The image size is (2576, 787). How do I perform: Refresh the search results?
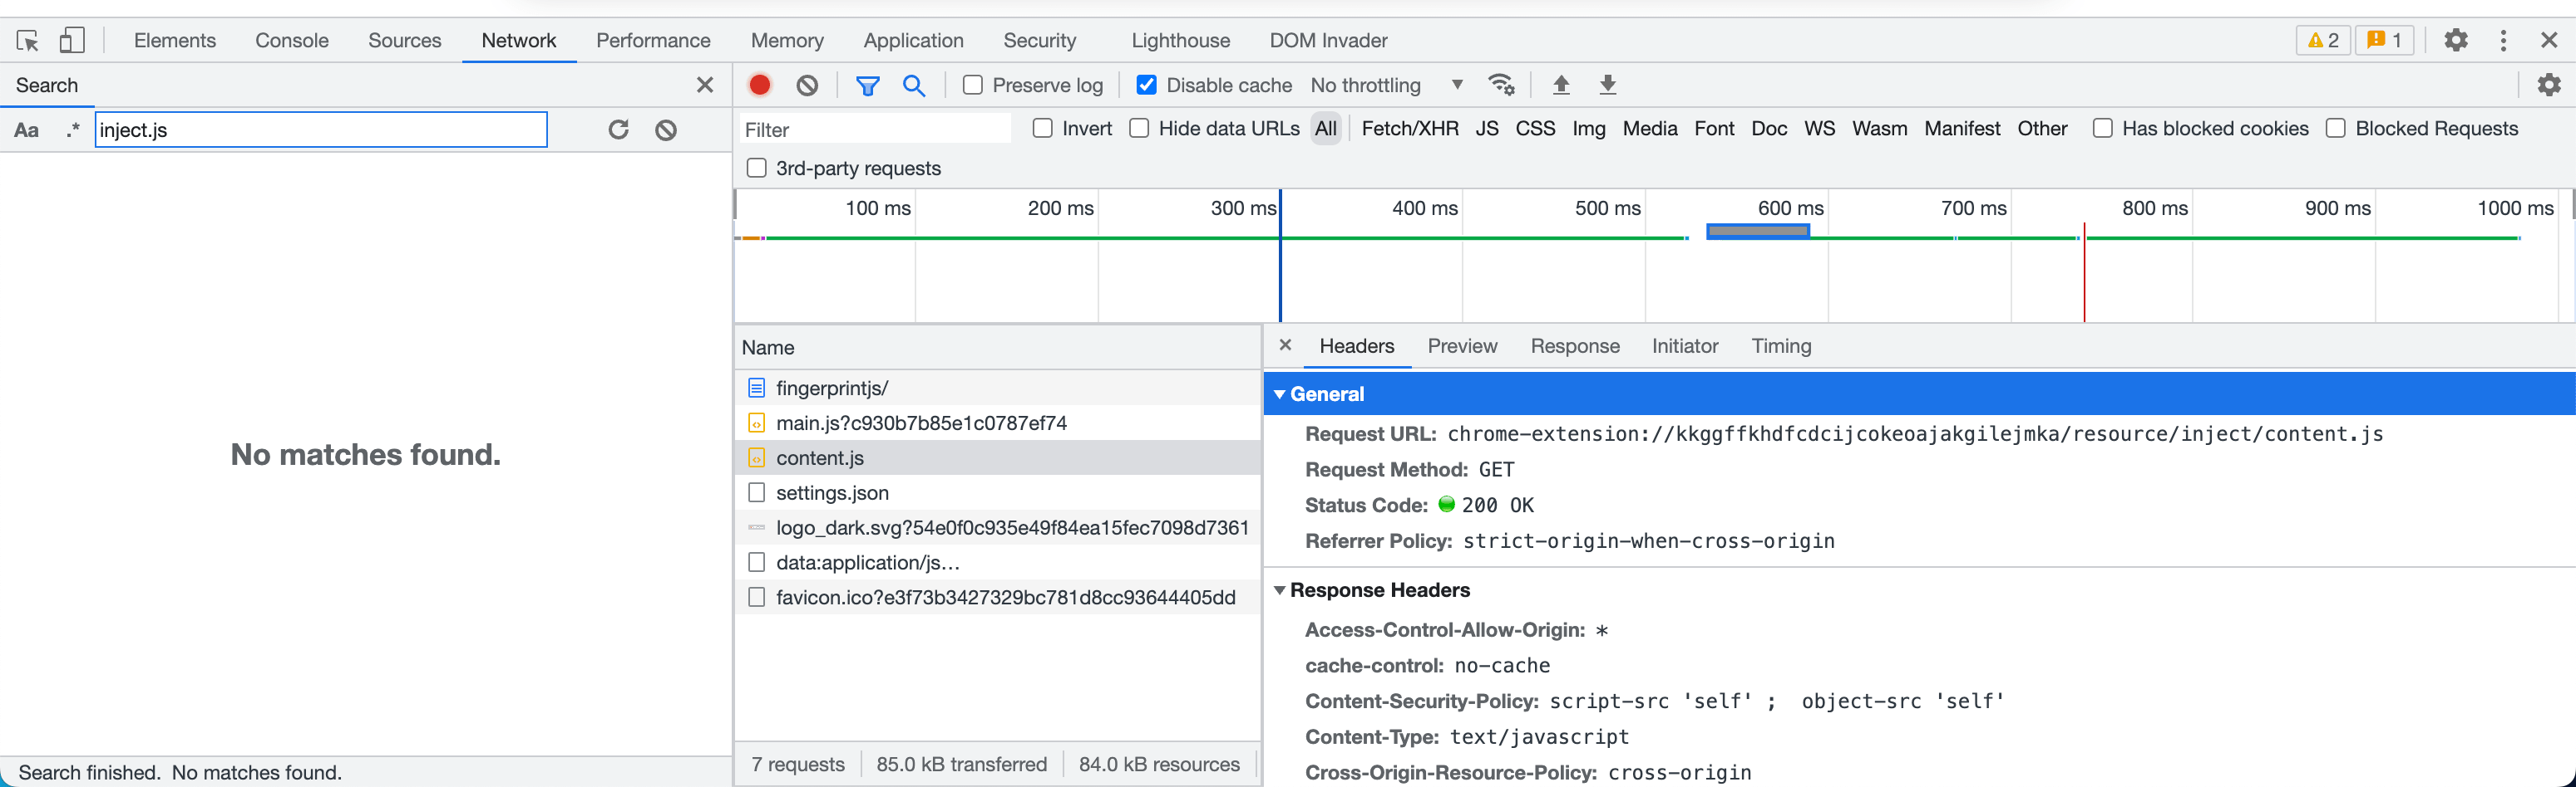(x=618, y=130)
